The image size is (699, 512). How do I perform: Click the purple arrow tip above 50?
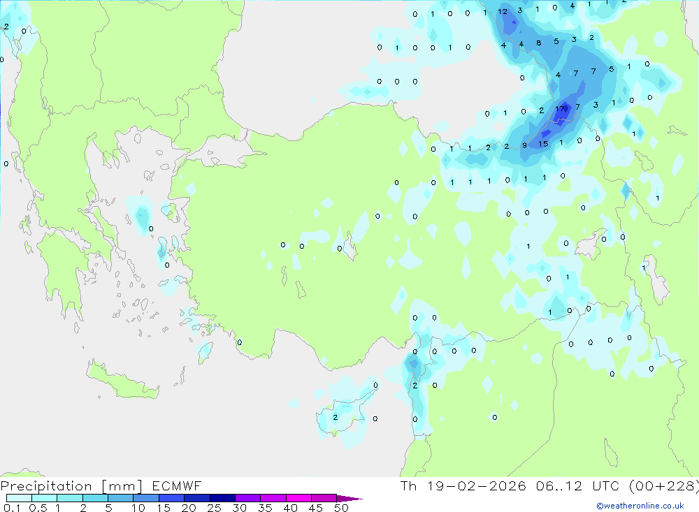349,499
